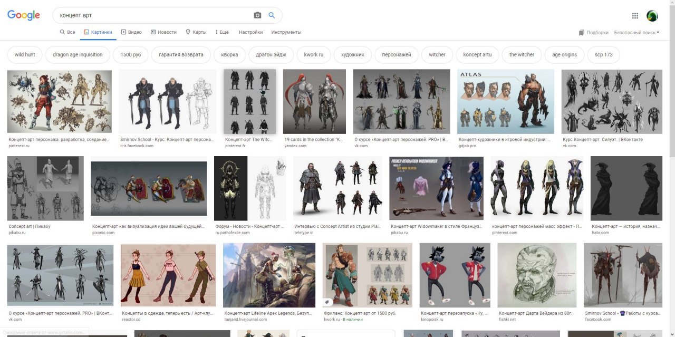Open the yandex.com red-haired knight thumbnail
Image resolution: width=675 pixels, height=337 pixels.
314,102
